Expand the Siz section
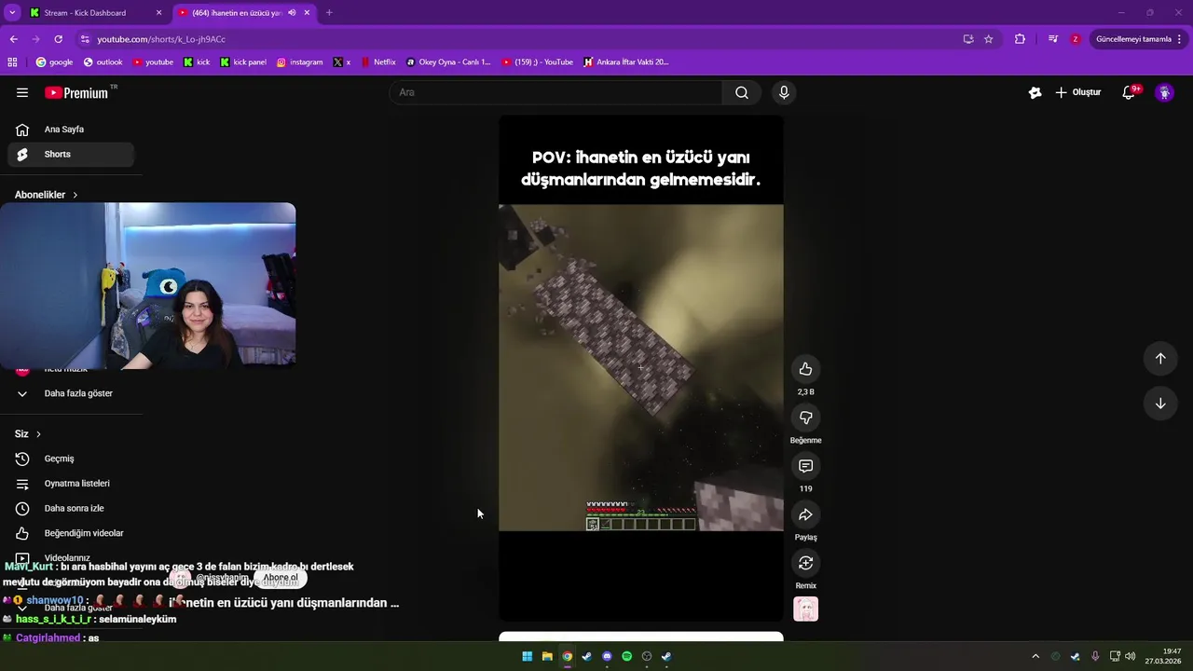This screenshot has width=1193, height=671. [28, 434]
